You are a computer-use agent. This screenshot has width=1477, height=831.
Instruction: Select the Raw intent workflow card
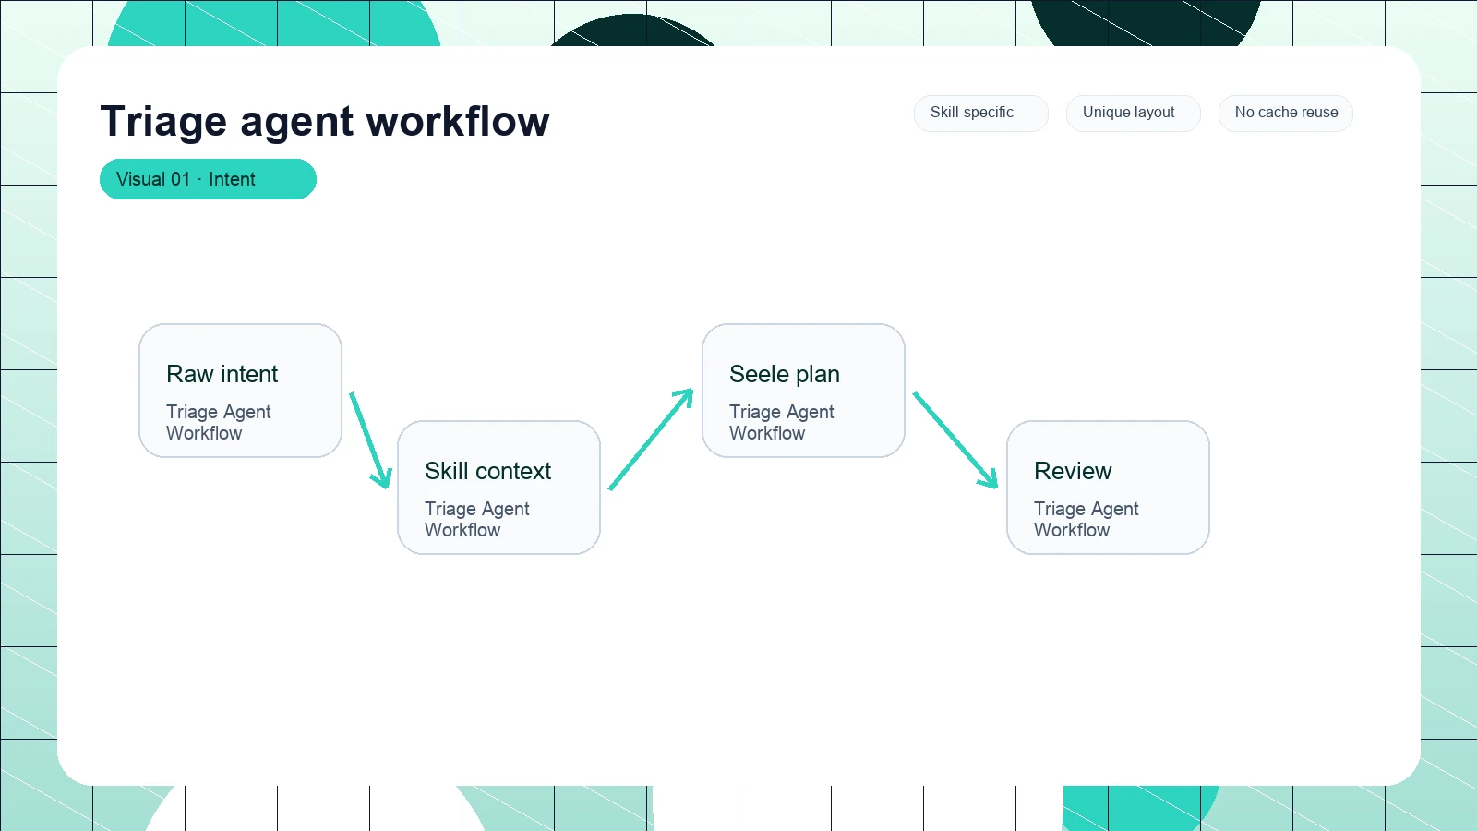click(240, 391)
